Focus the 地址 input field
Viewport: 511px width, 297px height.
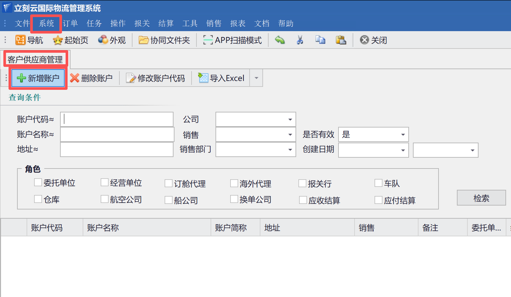[x=117, y=149]
